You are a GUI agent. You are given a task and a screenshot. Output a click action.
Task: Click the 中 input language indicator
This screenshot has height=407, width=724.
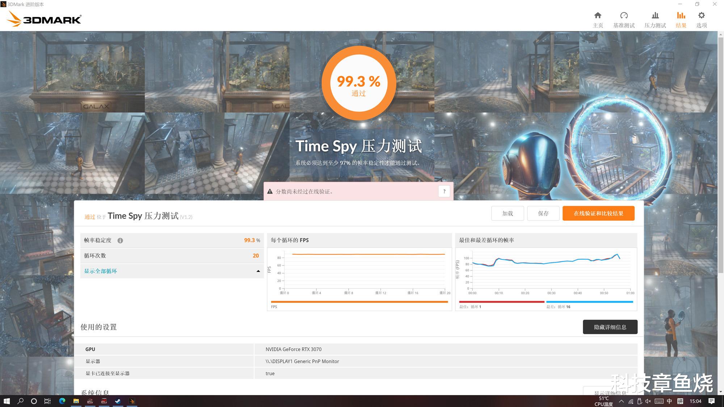tap(669, 401)
